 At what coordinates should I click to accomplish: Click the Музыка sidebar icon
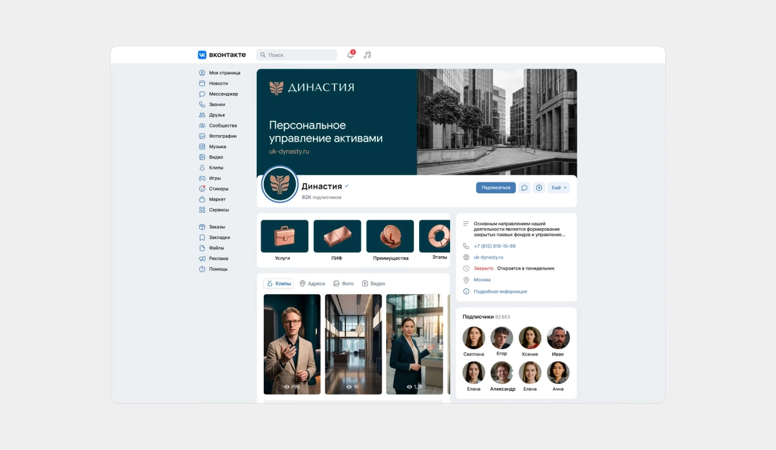[x=202, y=147]
